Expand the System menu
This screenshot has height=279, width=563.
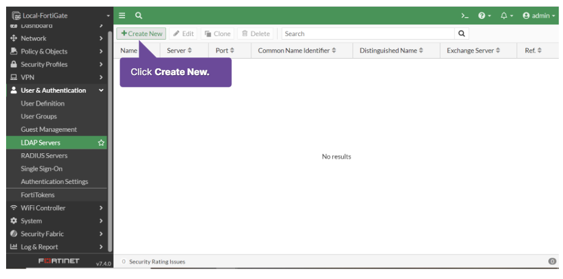click(57, 221)
